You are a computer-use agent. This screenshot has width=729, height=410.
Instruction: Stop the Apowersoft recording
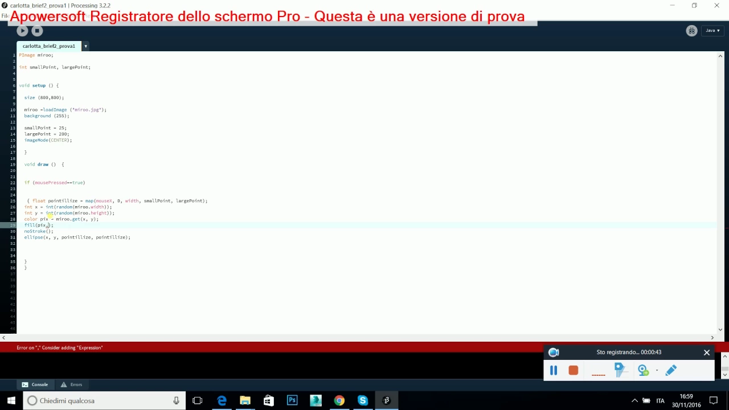point(574,371)
